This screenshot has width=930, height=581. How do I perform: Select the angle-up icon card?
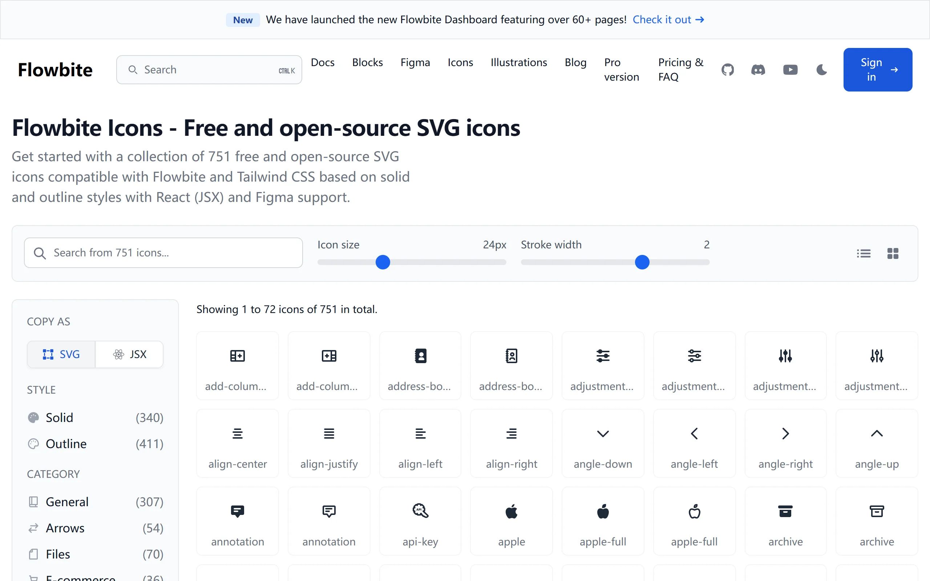[877, 443]
